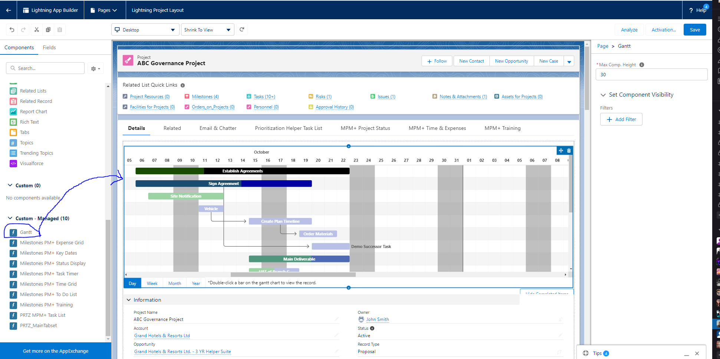720x359 pixels.
Task: Open Help via the question mark icon
Action: (x=690, y=10)
